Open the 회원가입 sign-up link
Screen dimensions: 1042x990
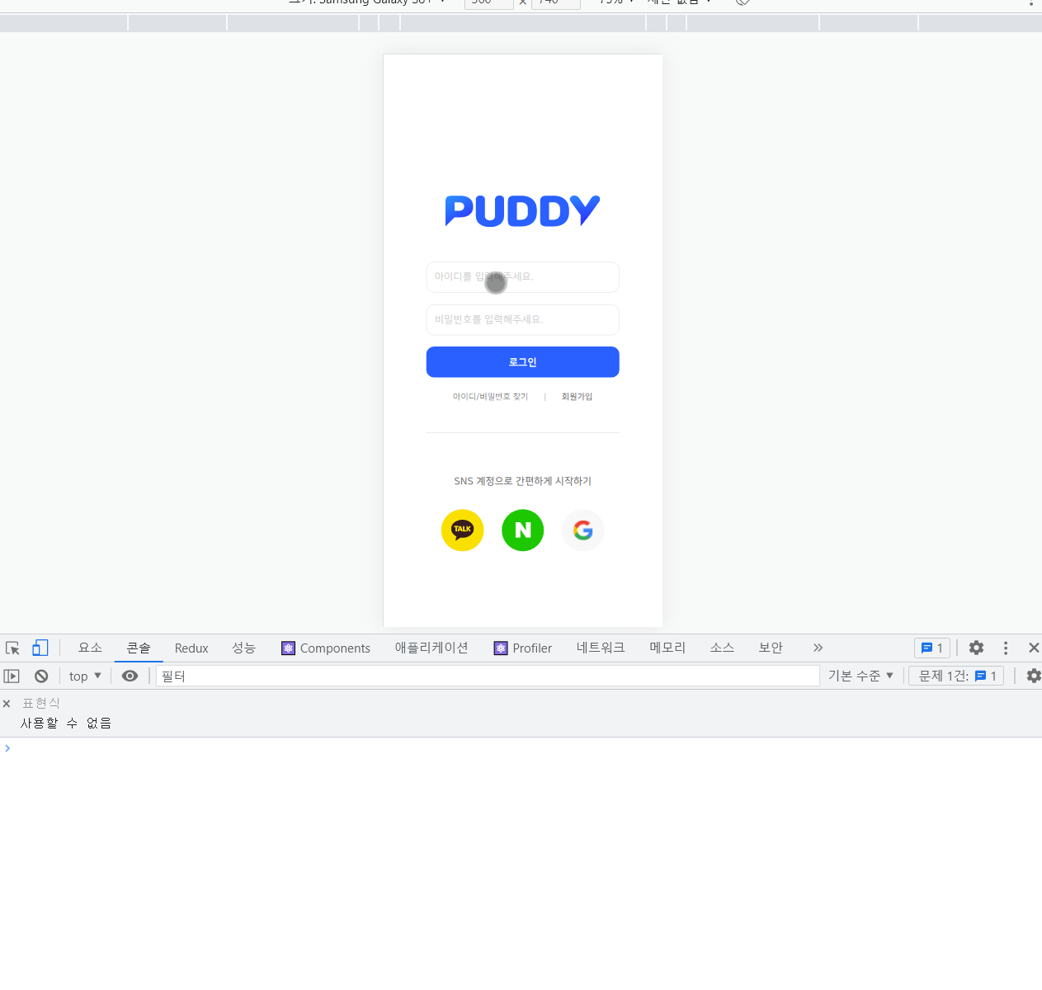577,397
